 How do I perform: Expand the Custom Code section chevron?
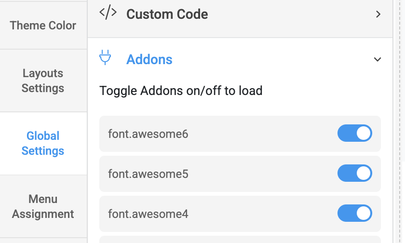coord(378,14)
